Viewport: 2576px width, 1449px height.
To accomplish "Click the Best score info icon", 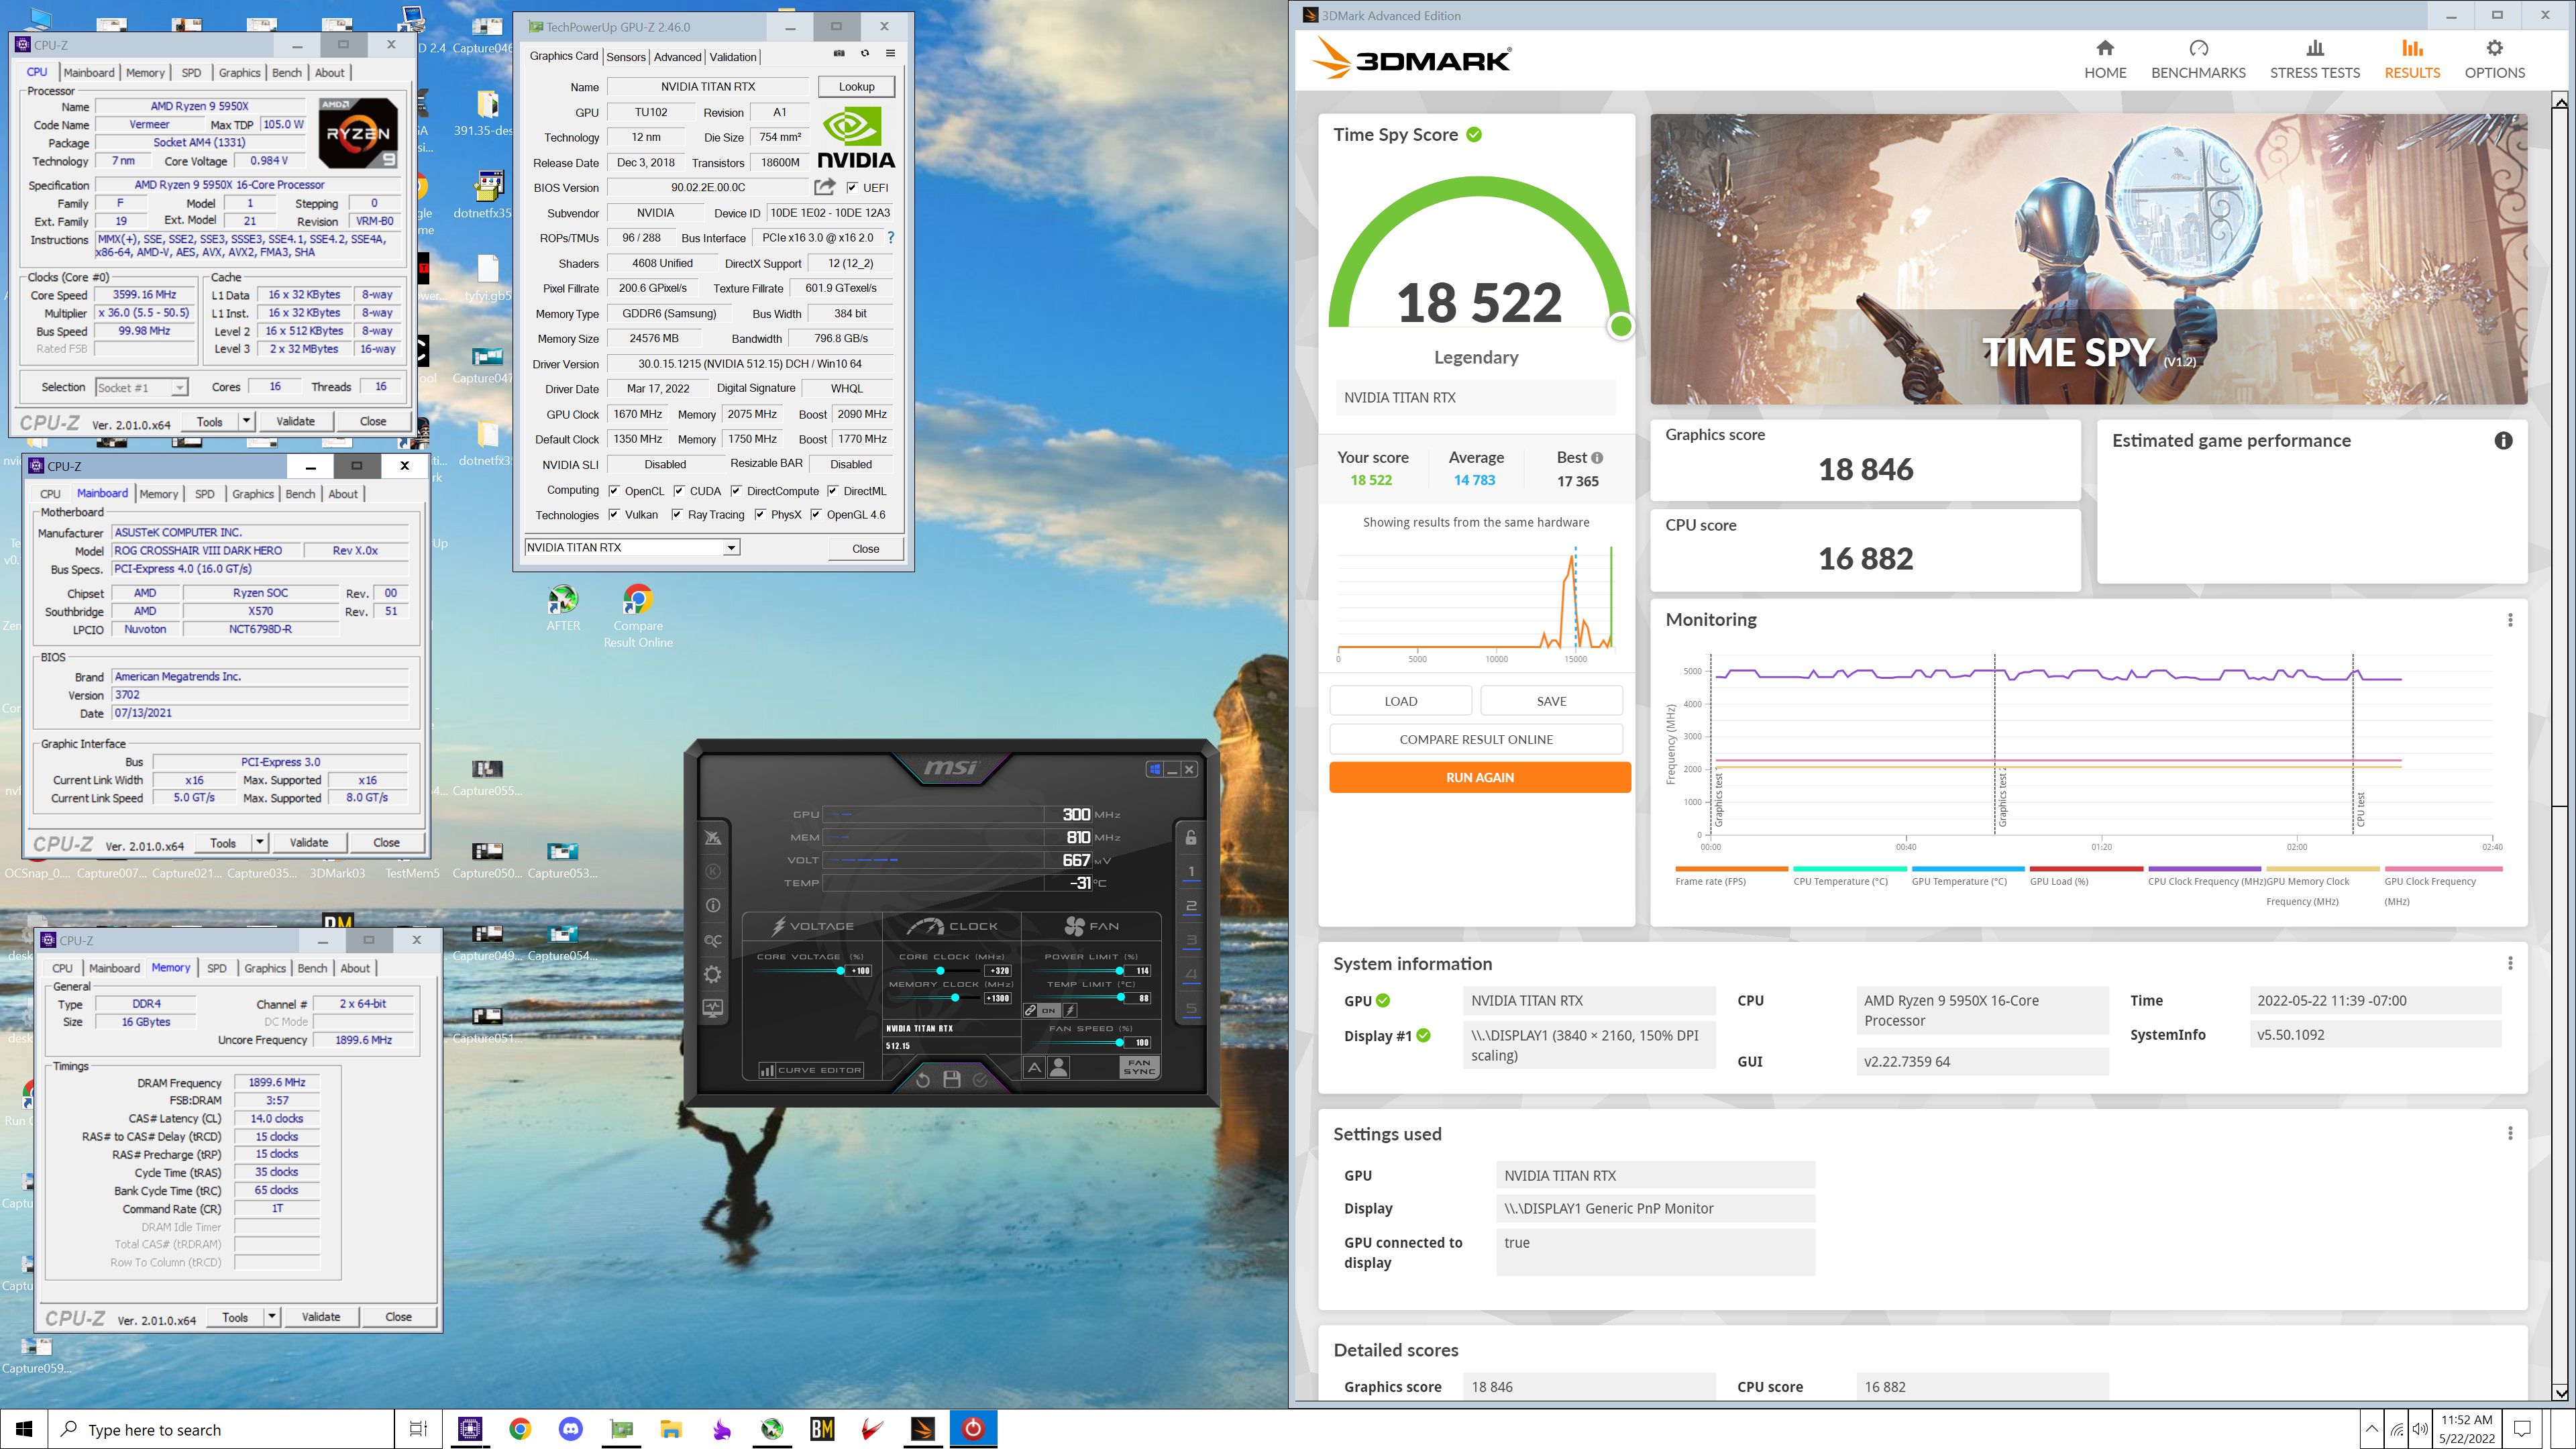I will (1597, 458).
